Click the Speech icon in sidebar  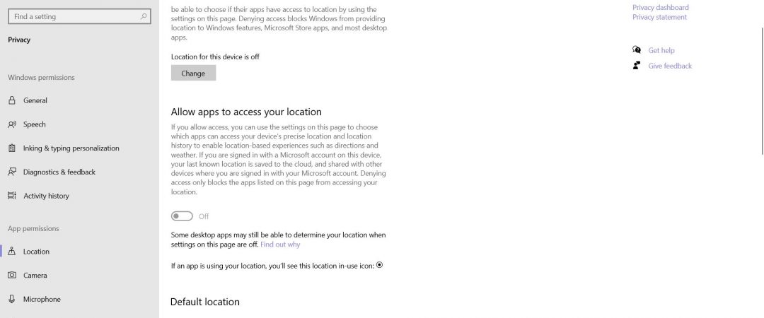pyautogui.click(x=12, y=124)
